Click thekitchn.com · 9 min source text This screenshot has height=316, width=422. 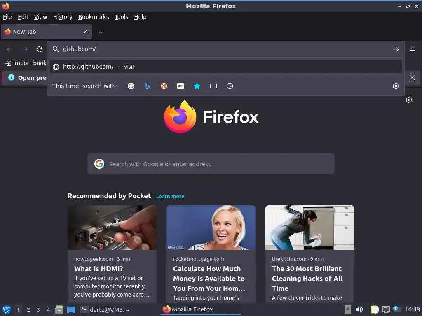pos(298,259)
